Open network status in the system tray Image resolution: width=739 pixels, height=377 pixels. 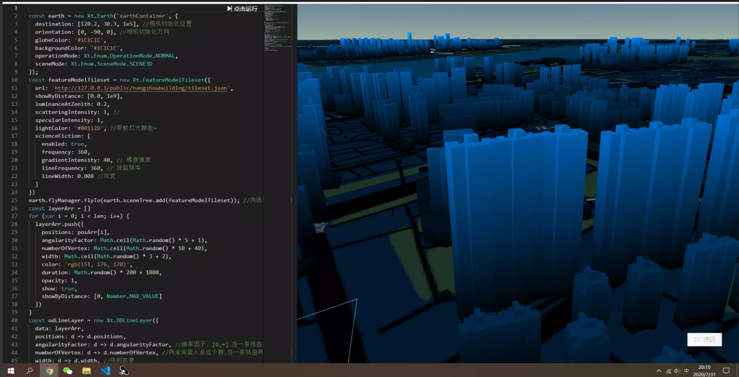[669, 371]
